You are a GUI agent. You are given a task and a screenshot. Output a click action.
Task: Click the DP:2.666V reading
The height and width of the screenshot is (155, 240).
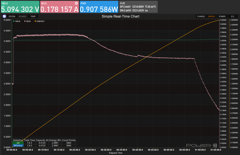pos(125,7)
